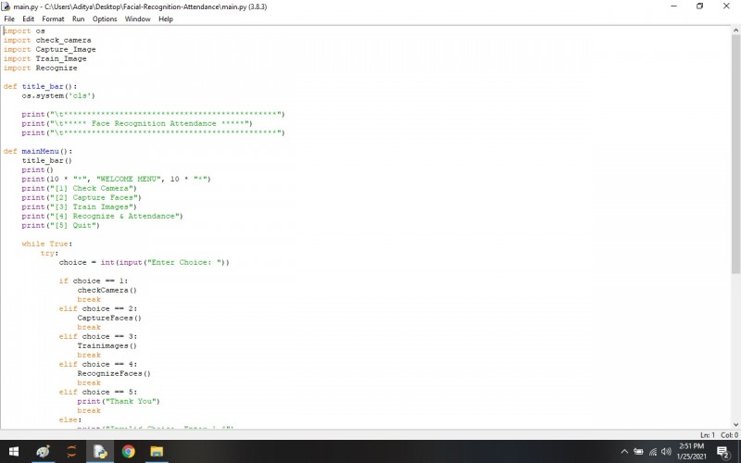Image resolution: width=741 pixels, height=463 pixels.
Task: Click the 'import Recognize' line
Action: (x=40, y=68)
